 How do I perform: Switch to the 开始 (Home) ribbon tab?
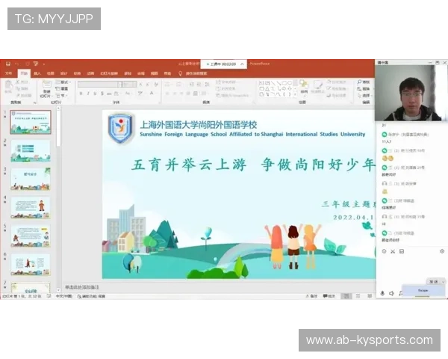(x=24, y=73)
